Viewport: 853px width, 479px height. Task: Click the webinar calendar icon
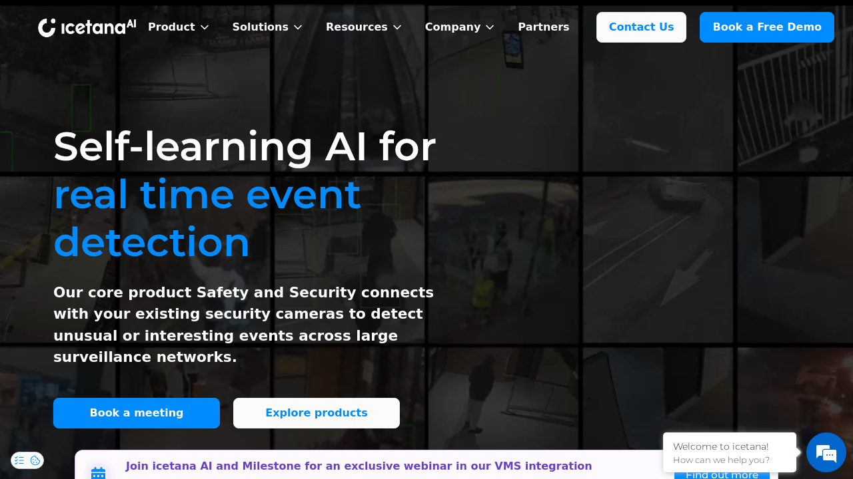coord(98,472)
